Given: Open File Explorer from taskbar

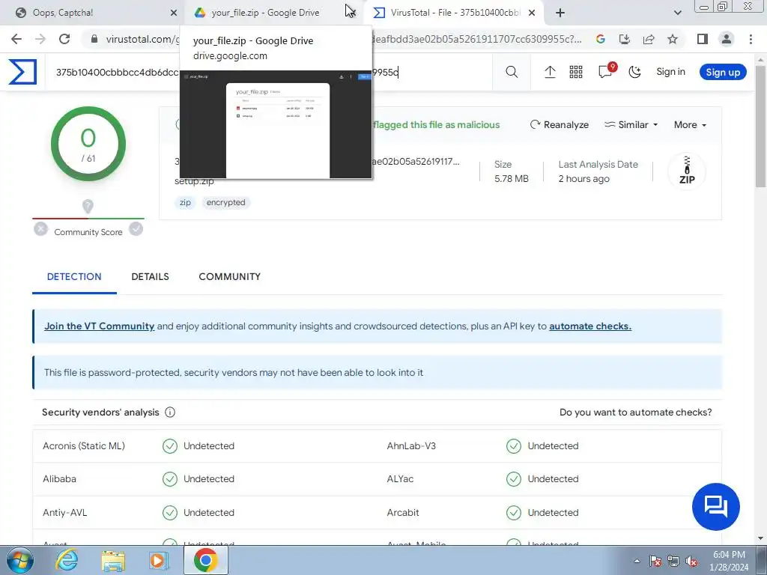Looking at the screenshot, I should pyautogui.click(x=113, y=560).
